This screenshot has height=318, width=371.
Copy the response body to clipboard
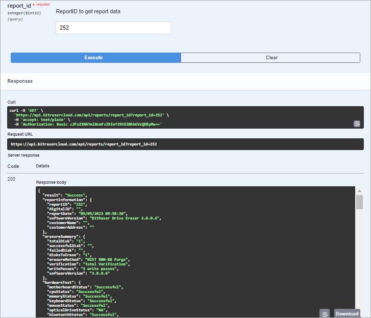[x=325, y=314]
